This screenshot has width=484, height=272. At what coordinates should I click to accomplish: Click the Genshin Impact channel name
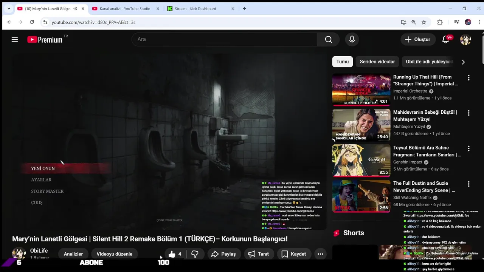click(x=408, y=162)
